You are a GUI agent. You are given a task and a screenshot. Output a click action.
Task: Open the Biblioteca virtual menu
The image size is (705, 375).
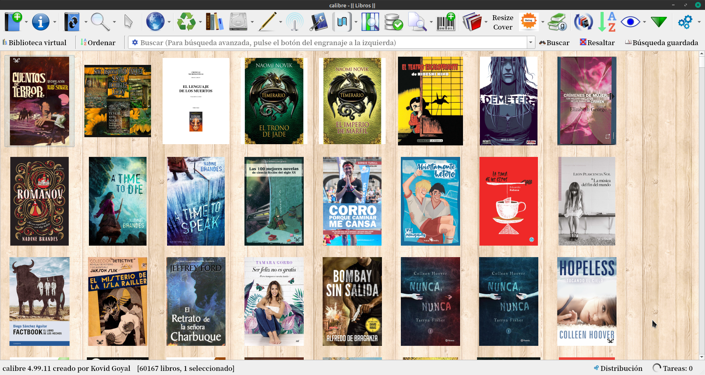point(35,42)
